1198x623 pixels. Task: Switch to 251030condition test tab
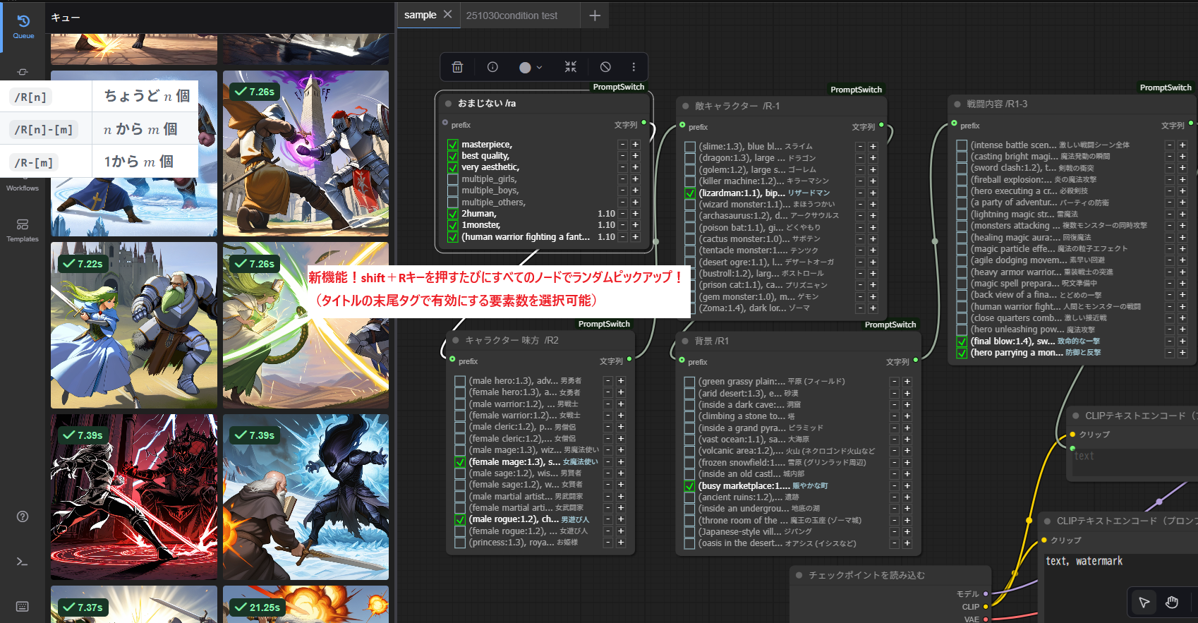tap(512, 16)
